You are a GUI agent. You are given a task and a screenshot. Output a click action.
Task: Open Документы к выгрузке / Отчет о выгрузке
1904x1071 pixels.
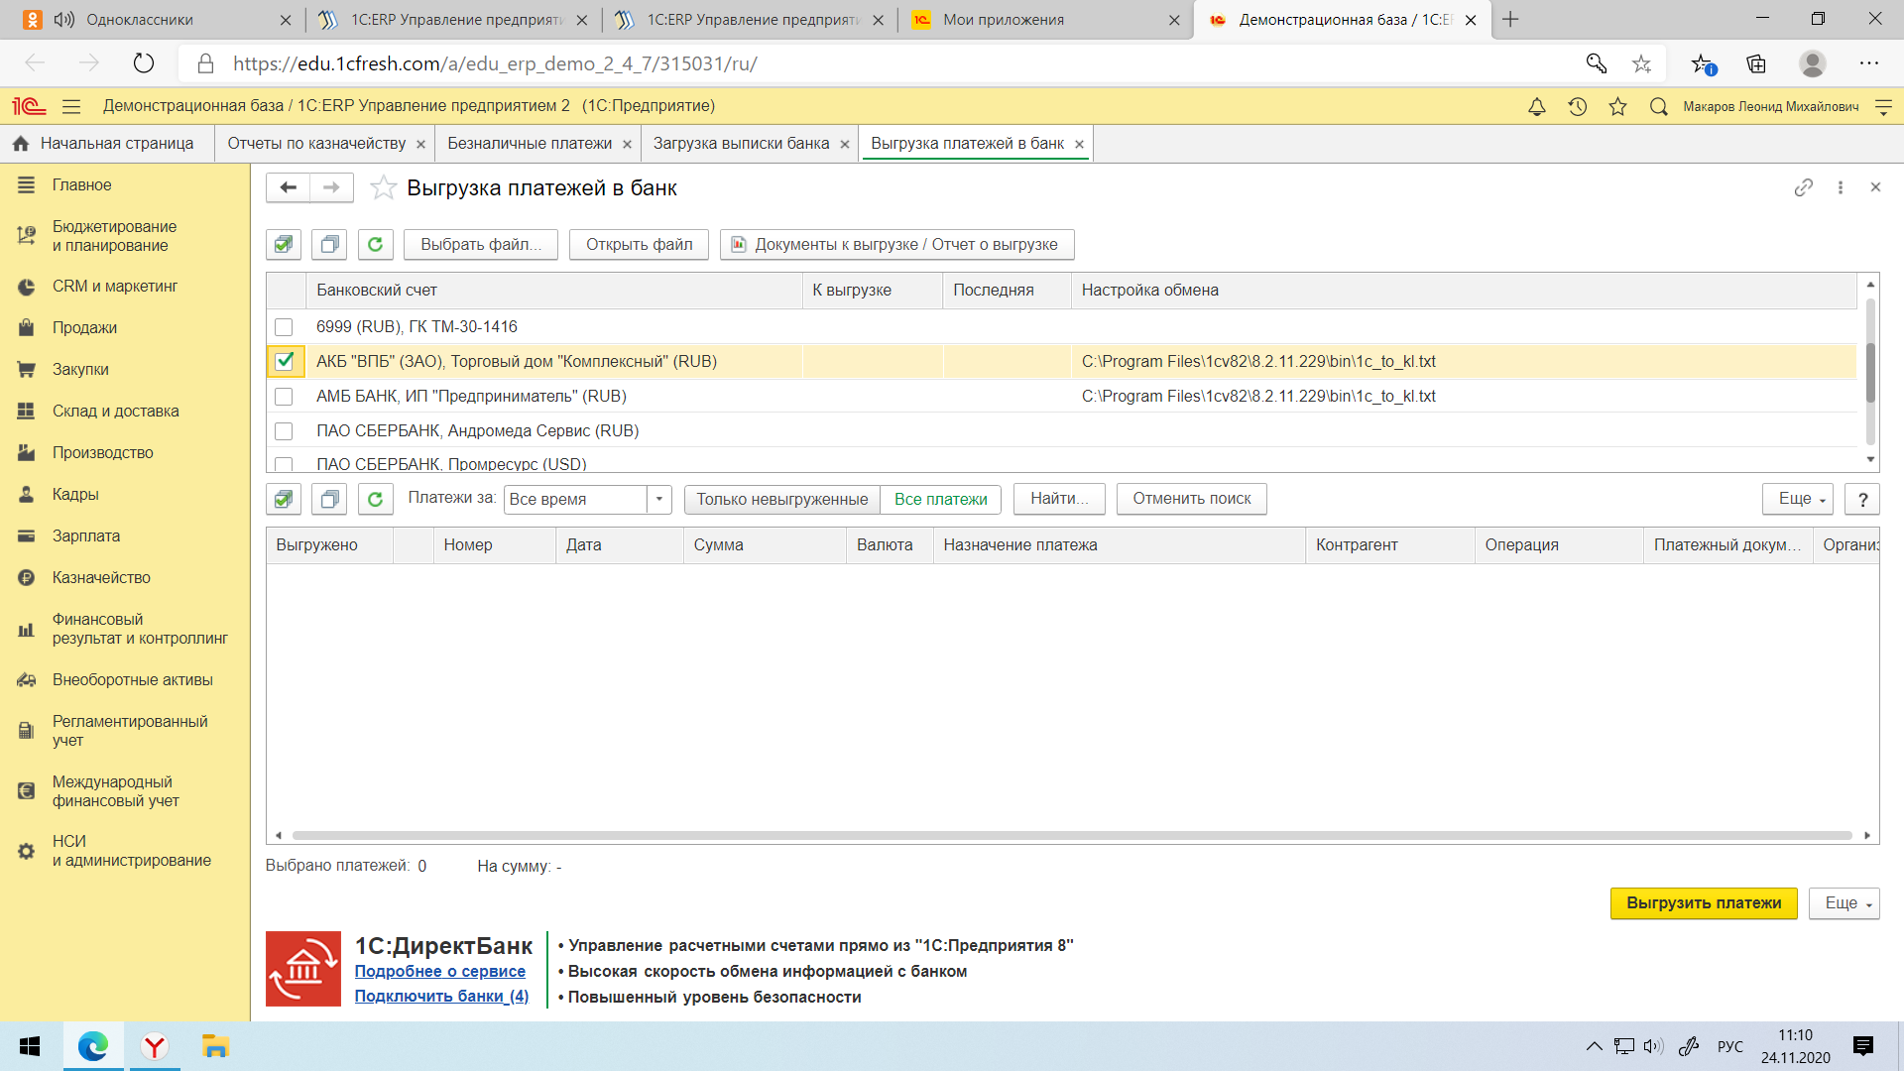[x=896, y=244]
